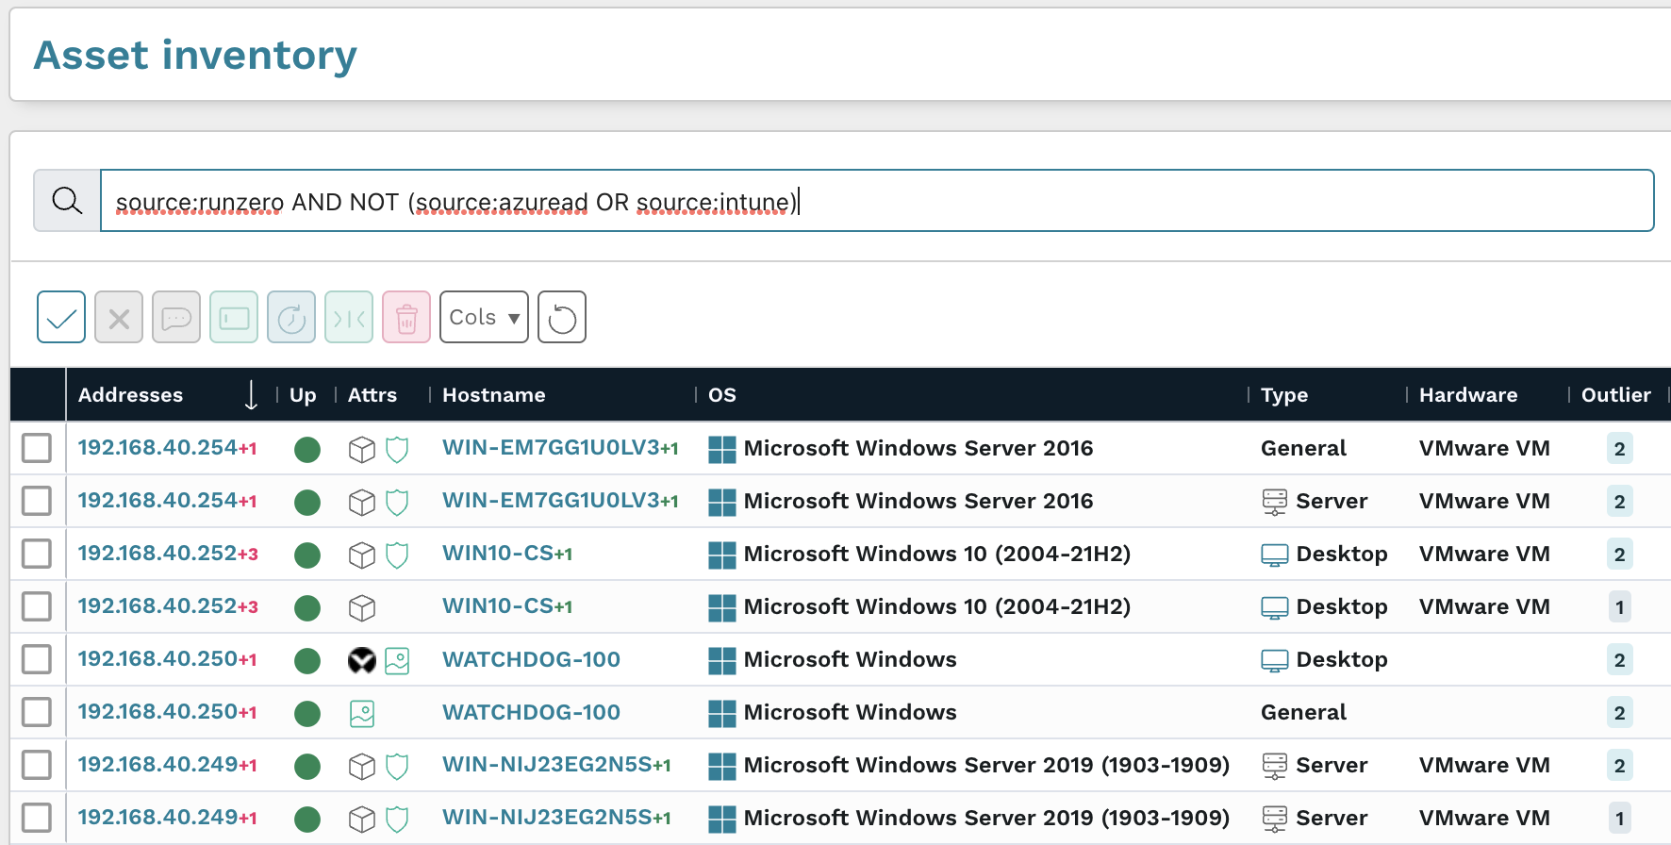Click the tag label icon in toolbar

point(234,318)
